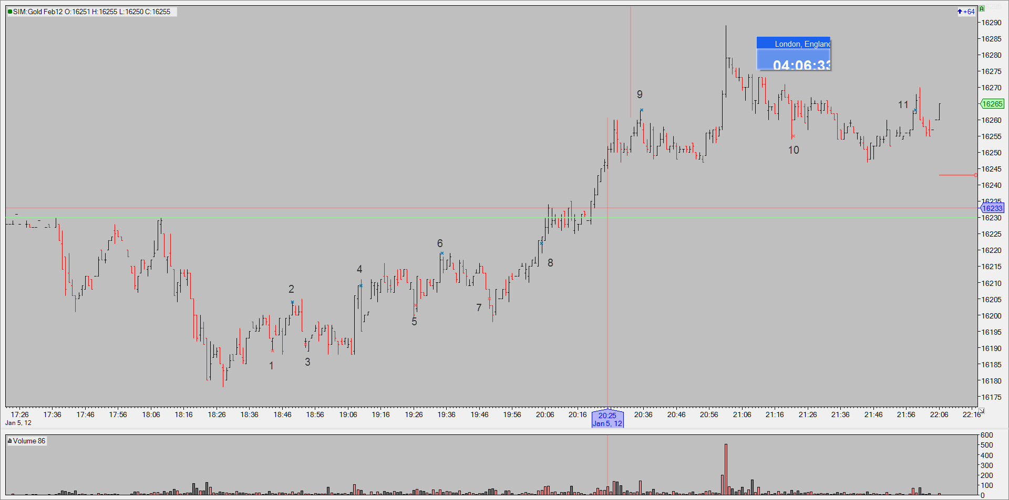Click the green auto-scale "A" icon
The height and width of the screenshot is (500, 1009).
(981, 9)
